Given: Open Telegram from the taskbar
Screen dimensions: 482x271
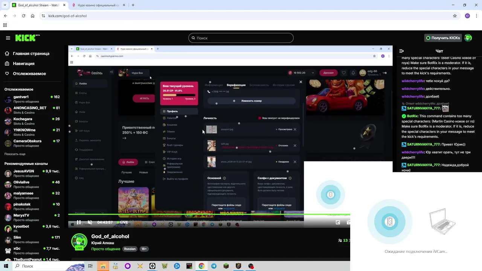Looking at the screenshot, I should click(x=214, y=266).
